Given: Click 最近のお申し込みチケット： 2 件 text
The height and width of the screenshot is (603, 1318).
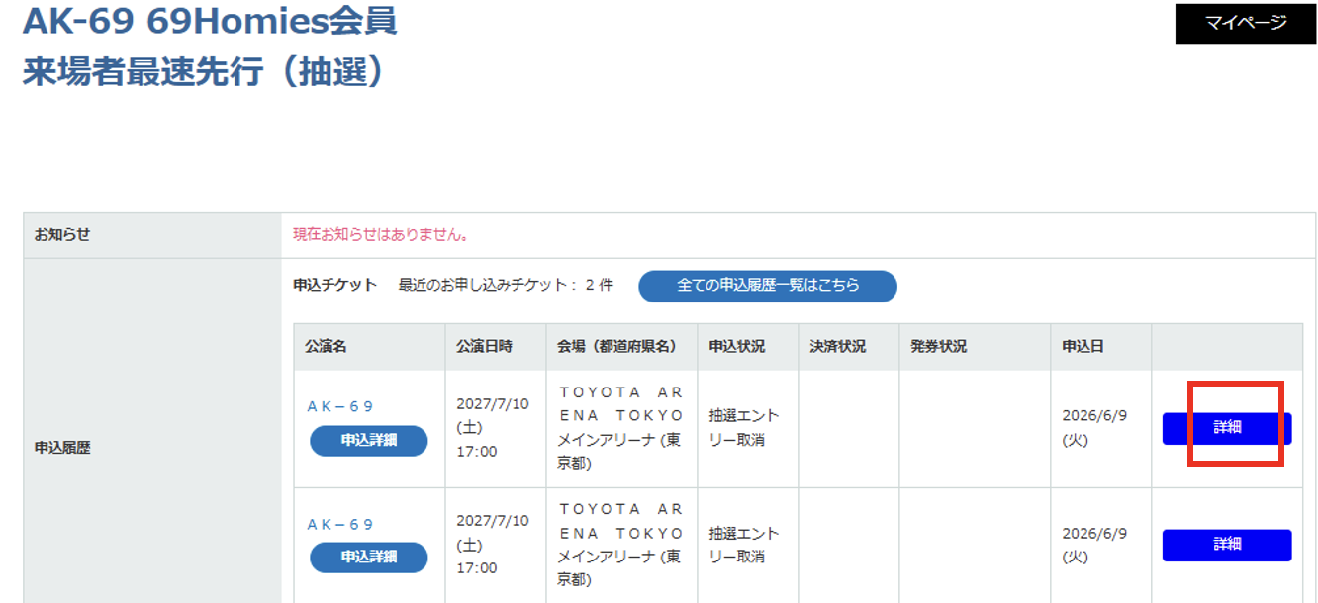Looking at the screenshot, I should pyautogui.click(x=506, y=285).
